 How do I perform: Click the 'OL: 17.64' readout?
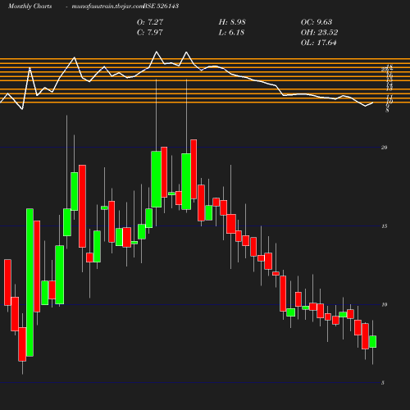tap(319, 43)
